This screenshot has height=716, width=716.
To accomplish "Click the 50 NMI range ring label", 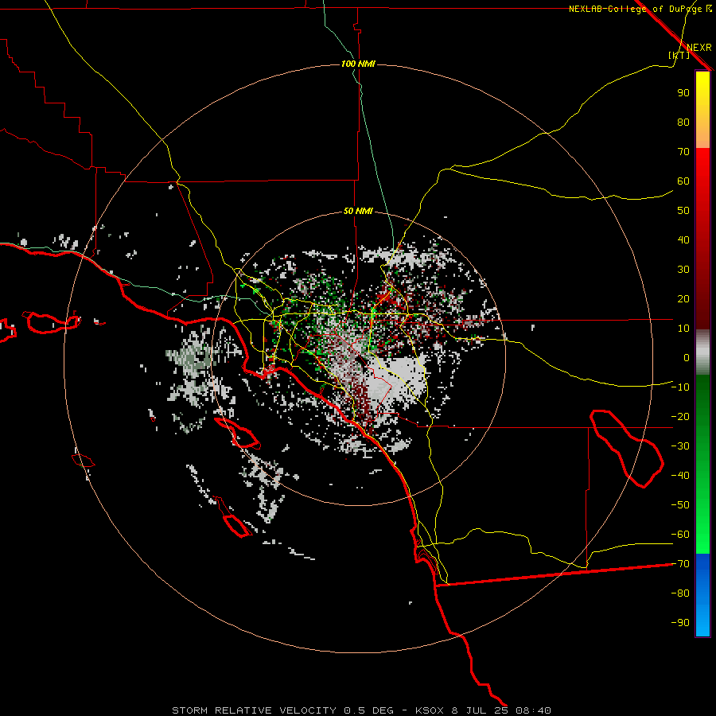I will [358, 211].
